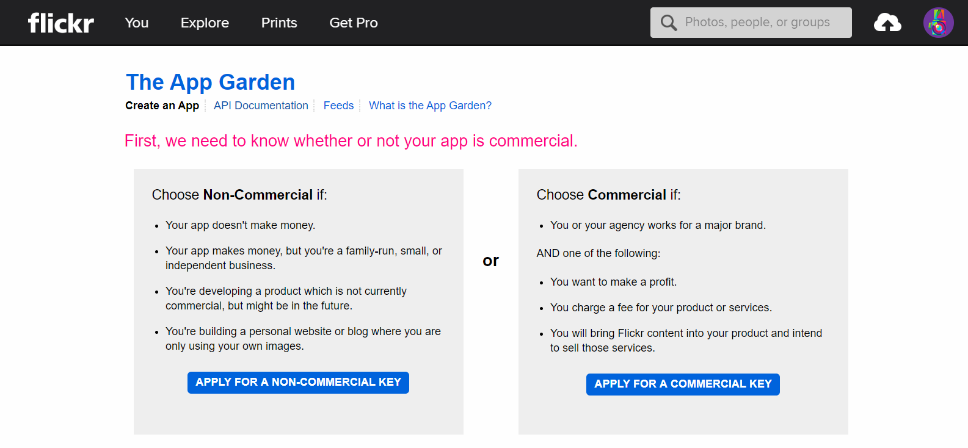Click the pink commercial question heading
The image size is (968, 448).
pos(351,141)
